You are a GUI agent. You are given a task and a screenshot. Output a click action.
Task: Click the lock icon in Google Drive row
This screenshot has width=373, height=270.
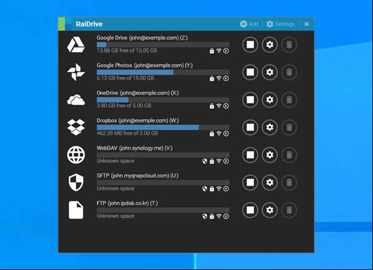pyautogui.click(x=212, y=51)
